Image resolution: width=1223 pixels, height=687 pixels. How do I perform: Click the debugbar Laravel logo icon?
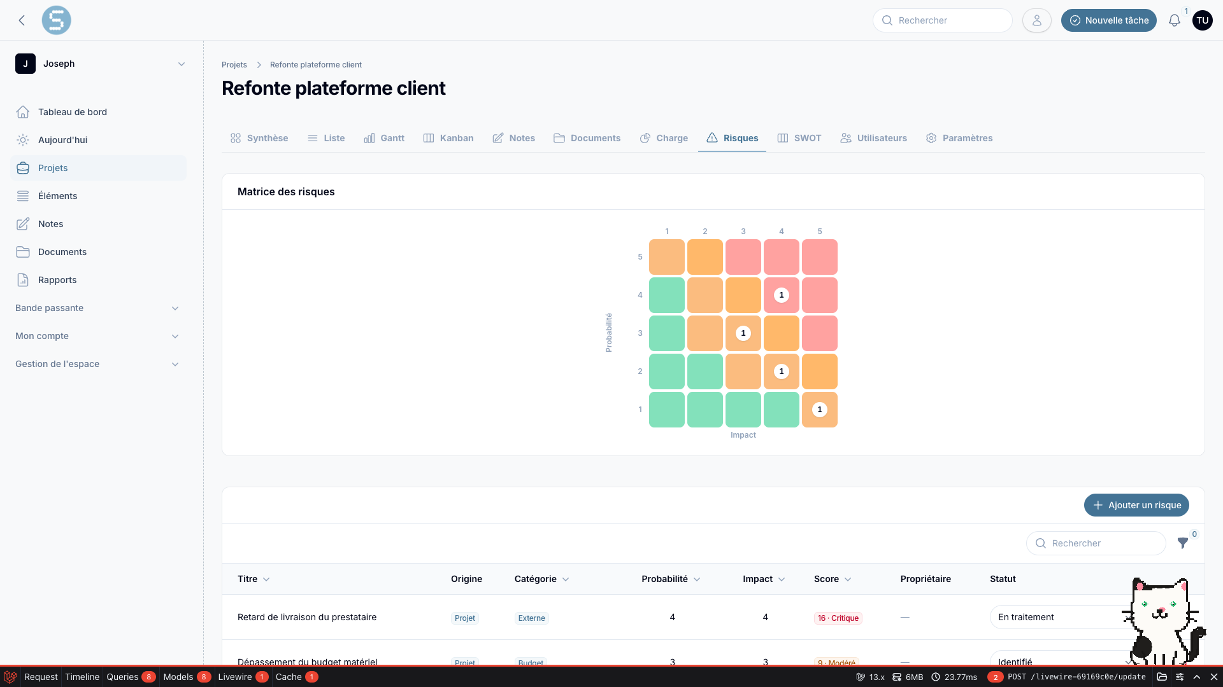coord(10,677)
